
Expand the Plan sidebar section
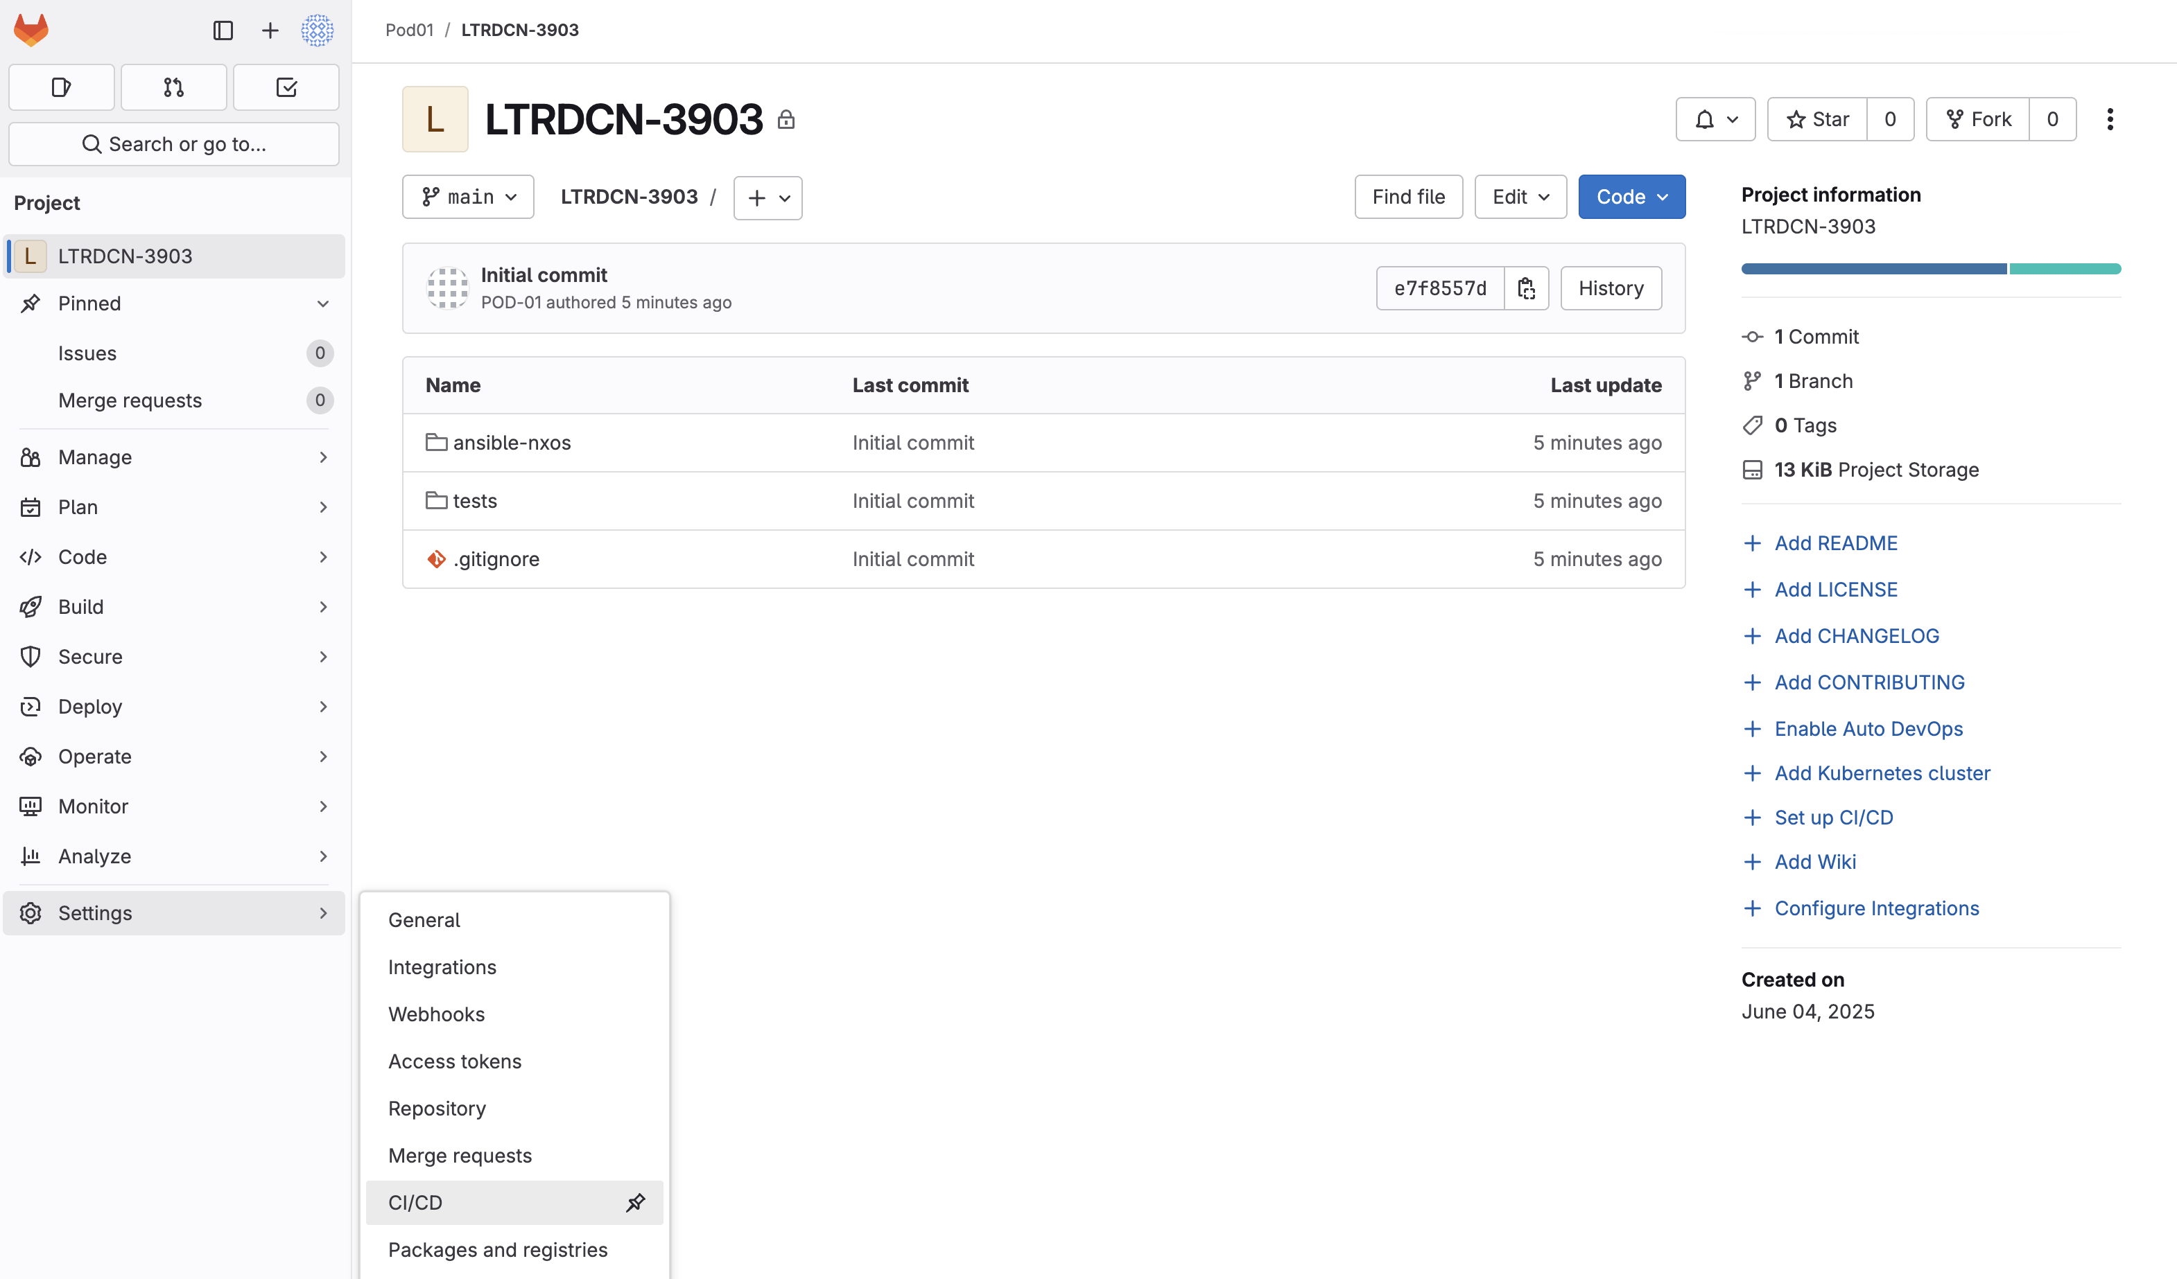[x=173, y=507]
